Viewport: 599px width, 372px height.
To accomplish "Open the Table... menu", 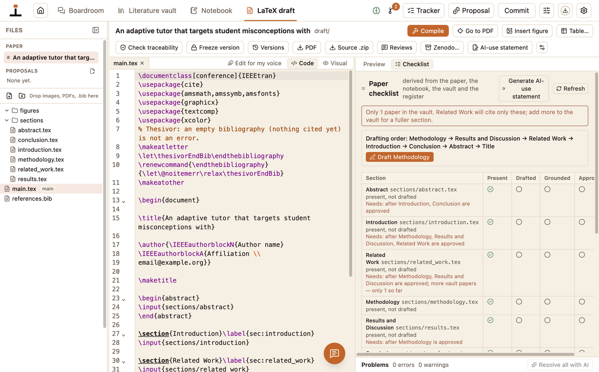I will point(575,31).
